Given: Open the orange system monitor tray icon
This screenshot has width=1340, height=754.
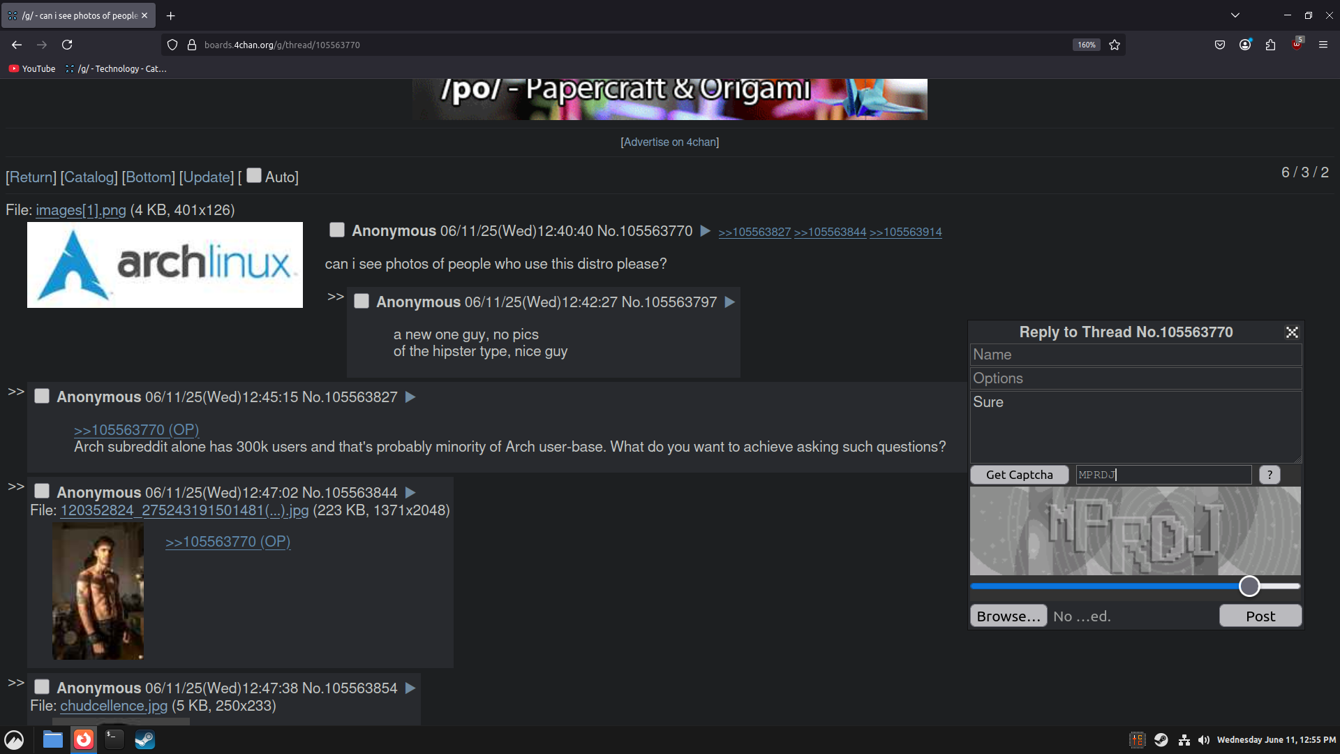Looking at the screenshot, I should tap(1138, 739).
